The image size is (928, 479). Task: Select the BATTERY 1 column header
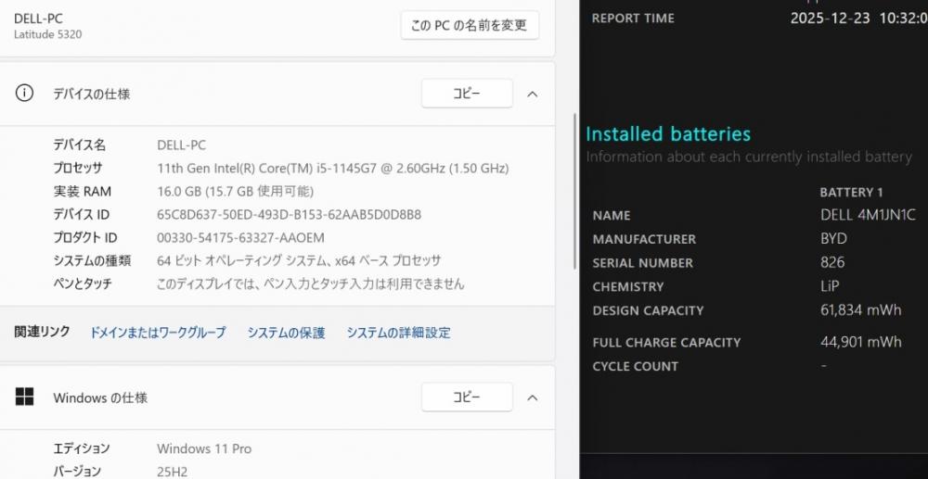(x=851, y=193)
